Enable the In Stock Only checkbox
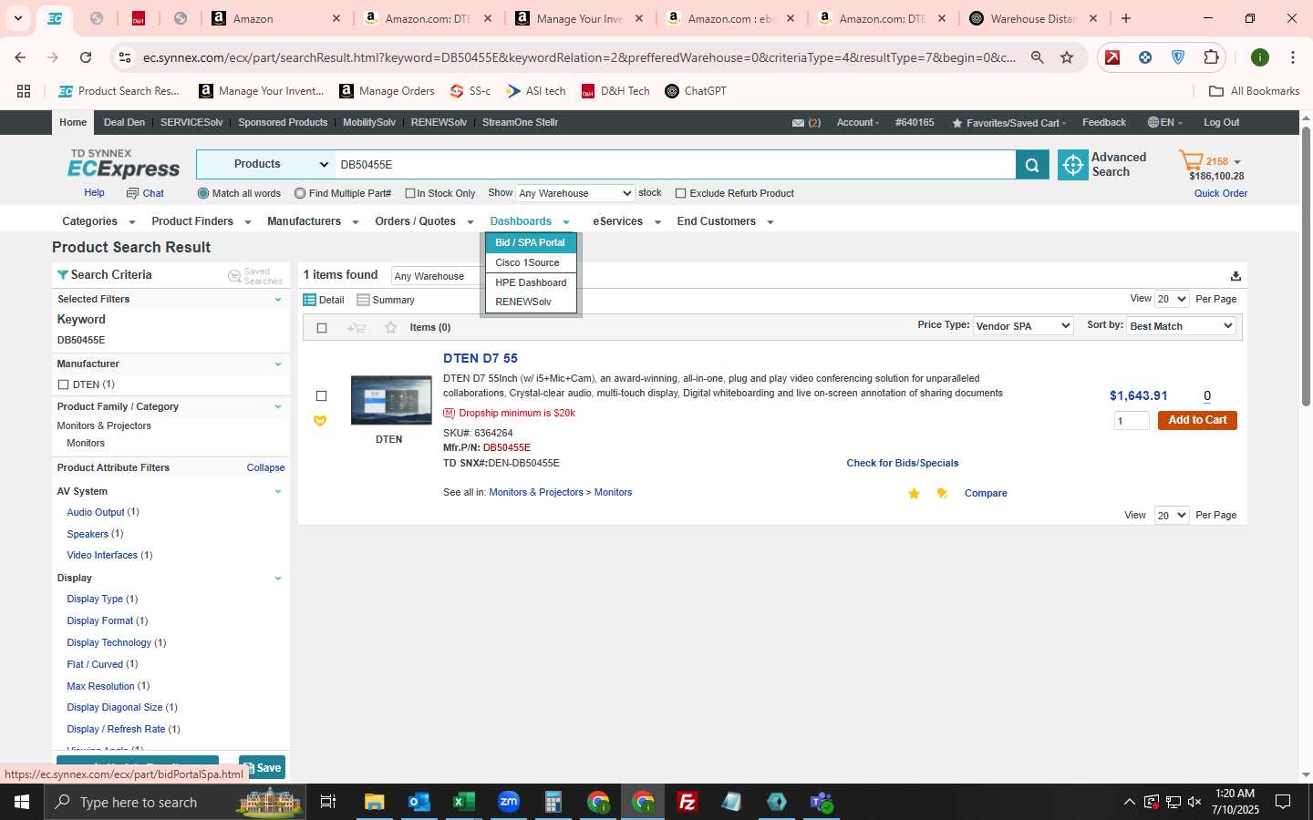 click(x=410, y=193)
